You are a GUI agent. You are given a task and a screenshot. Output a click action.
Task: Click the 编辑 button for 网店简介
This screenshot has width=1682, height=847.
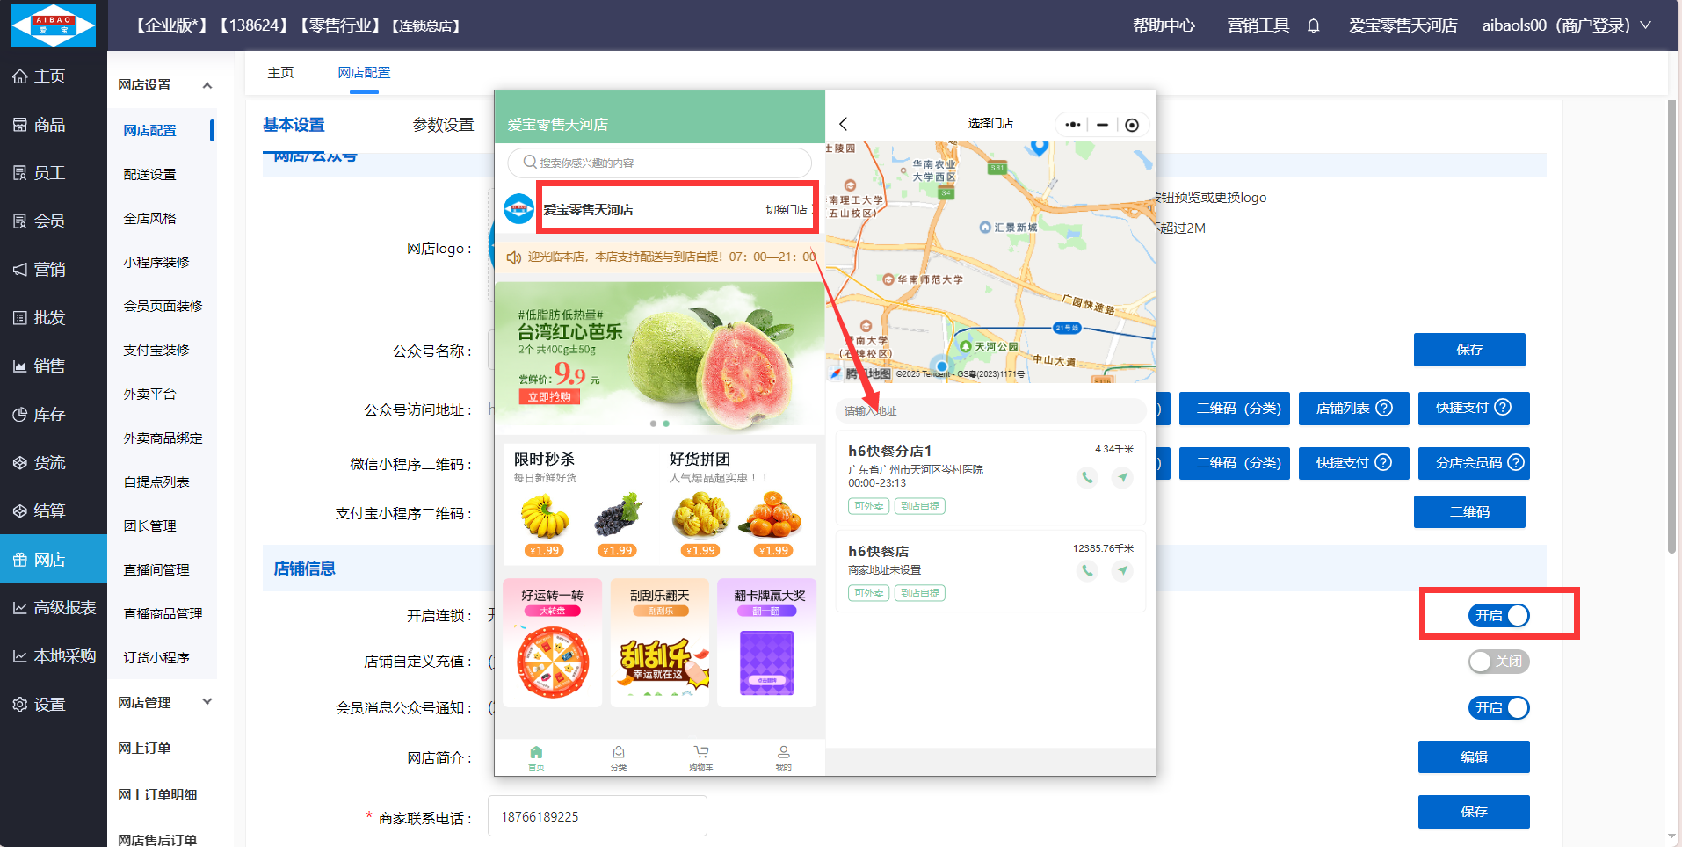(x=1473, y=757)
